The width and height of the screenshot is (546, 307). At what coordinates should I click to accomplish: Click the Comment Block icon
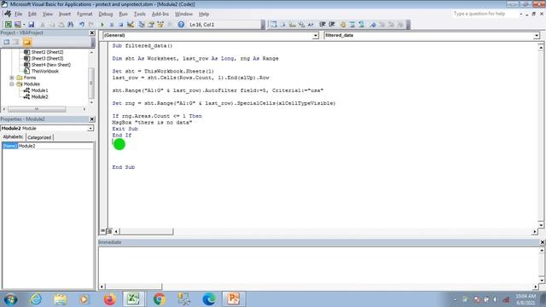click(x=352, y=25)
